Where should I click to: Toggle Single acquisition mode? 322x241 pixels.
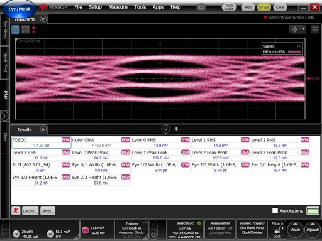264,7
